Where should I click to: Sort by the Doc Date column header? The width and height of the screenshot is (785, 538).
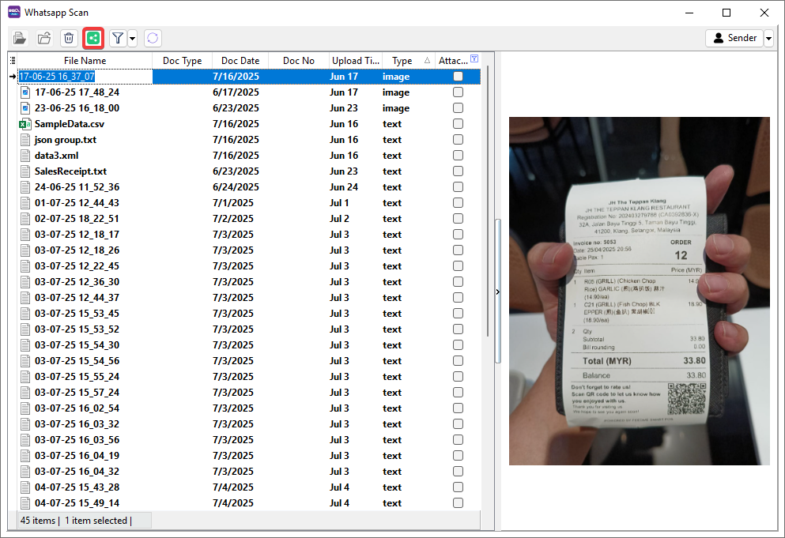[240, 61]
